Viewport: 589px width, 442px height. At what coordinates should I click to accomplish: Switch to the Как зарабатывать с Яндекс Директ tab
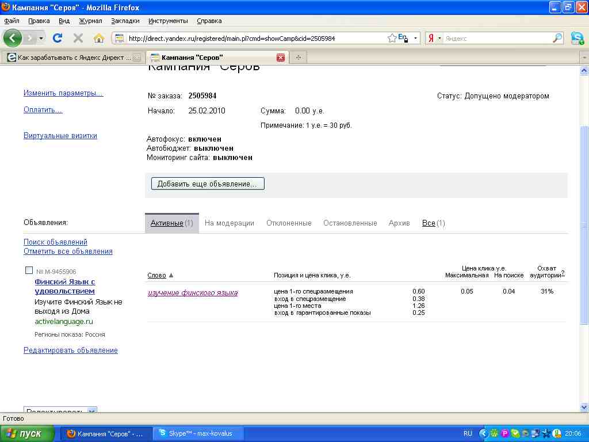tap(74, 58)
